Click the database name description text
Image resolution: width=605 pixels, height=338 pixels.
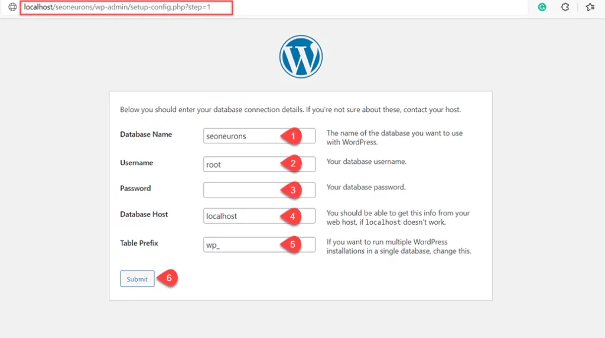(394, 137)
